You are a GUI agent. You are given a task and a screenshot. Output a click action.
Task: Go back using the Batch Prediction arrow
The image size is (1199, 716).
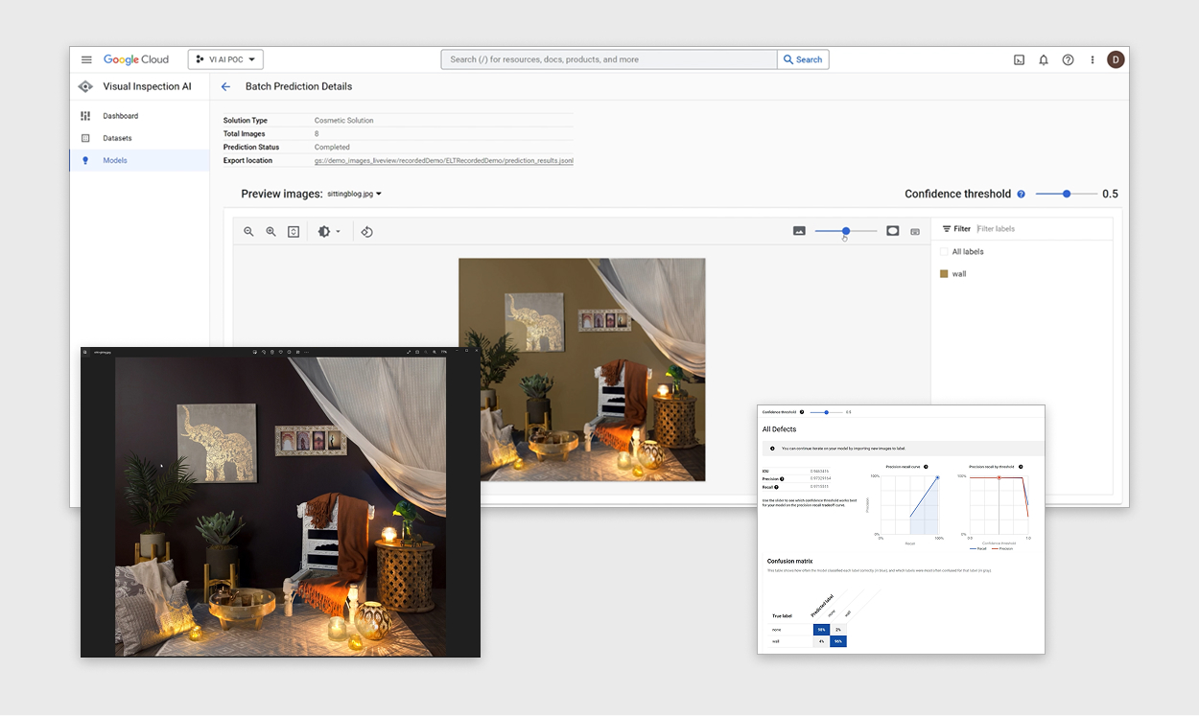pos(226,86)
